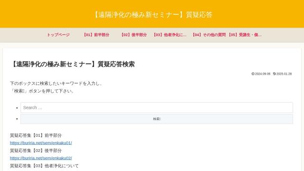This screenshot has height=171, width=304.
Task: Go to トップページ in navigation
Action: pos(58,35)
